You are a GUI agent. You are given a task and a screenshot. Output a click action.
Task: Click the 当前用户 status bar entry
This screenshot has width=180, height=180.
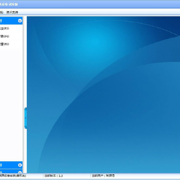(103, 175)
